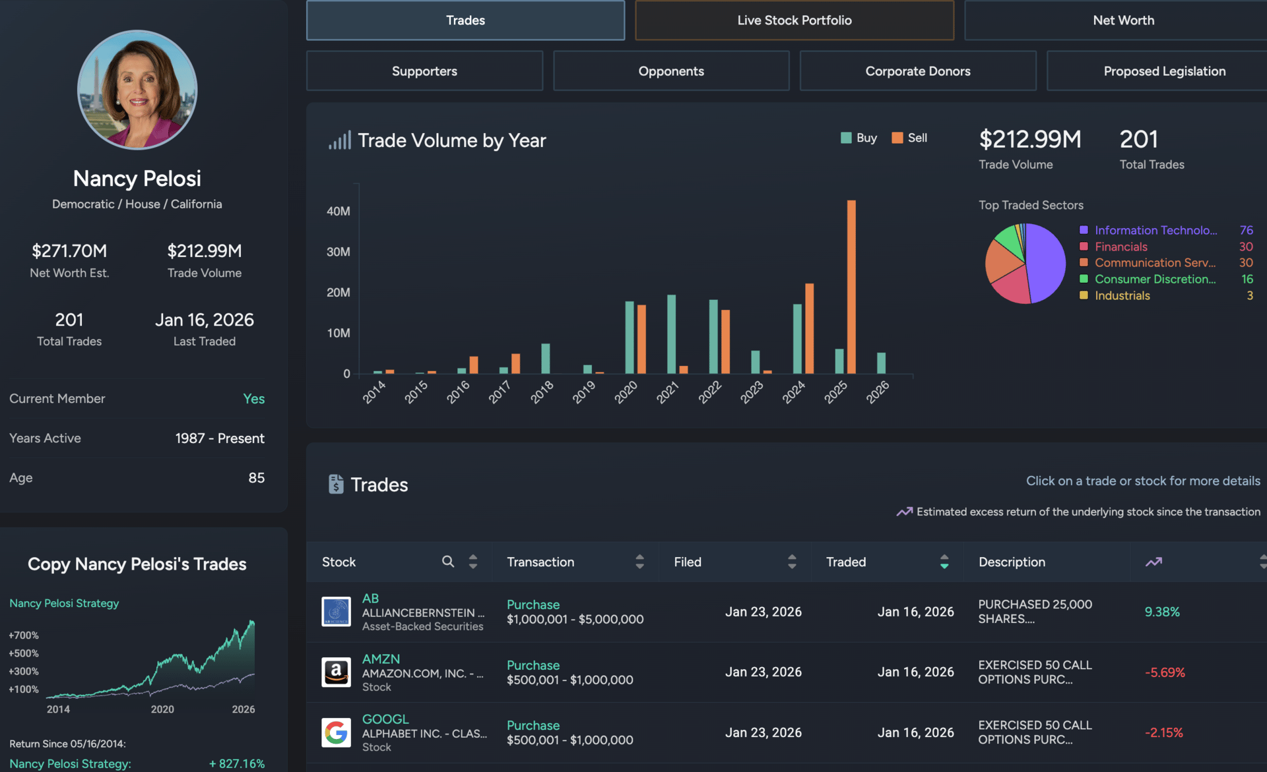Sort table by Transaction column arrows
This screenshot has height=772, width=1267.
click(639, 562)
